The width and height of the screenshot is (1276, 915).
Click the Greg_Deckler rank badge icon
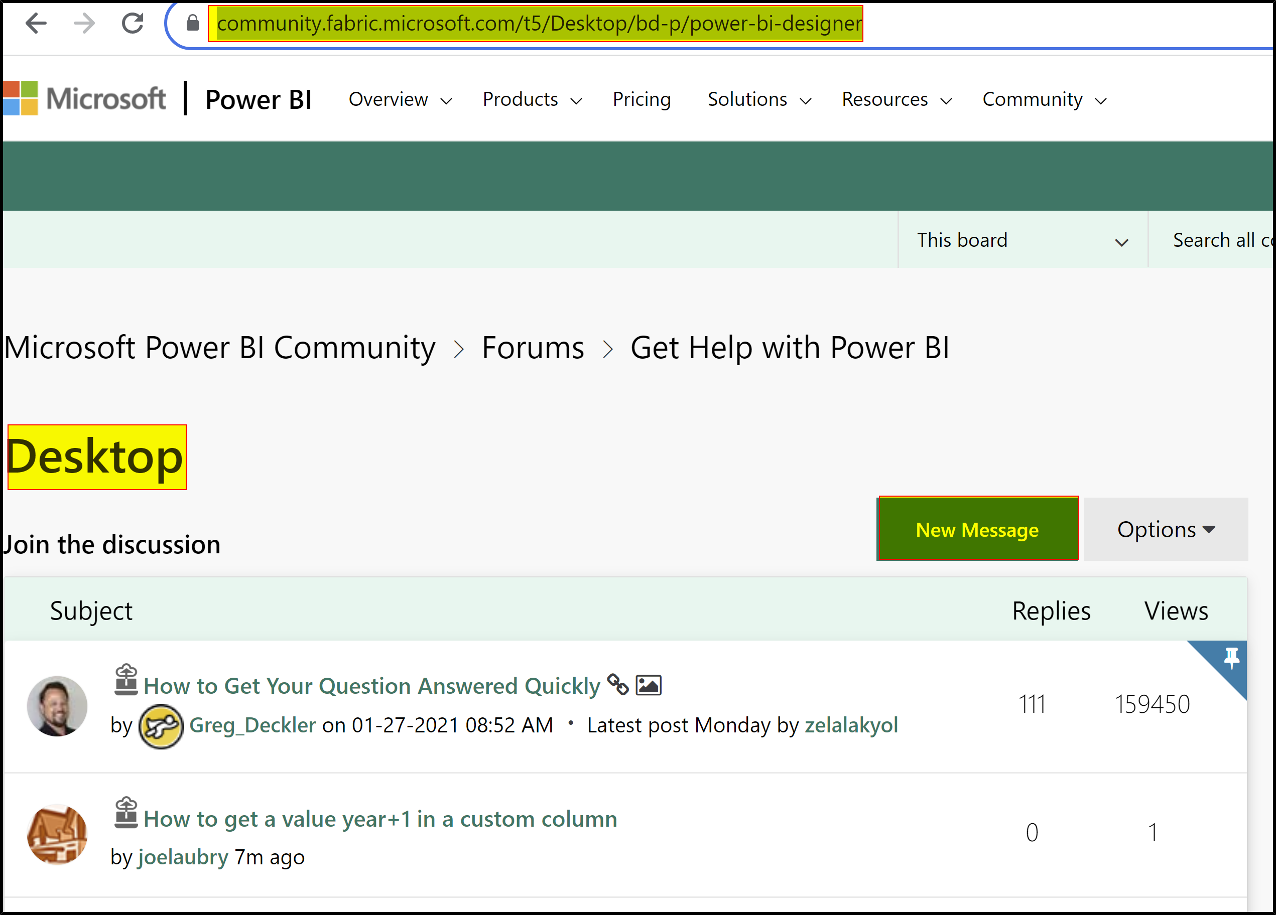coord(160,726)
